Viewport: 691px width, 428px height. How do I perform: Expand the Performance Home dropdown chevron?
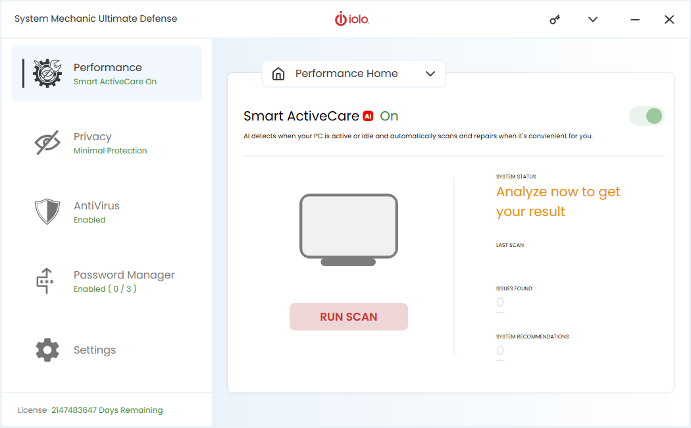point(430,74)
